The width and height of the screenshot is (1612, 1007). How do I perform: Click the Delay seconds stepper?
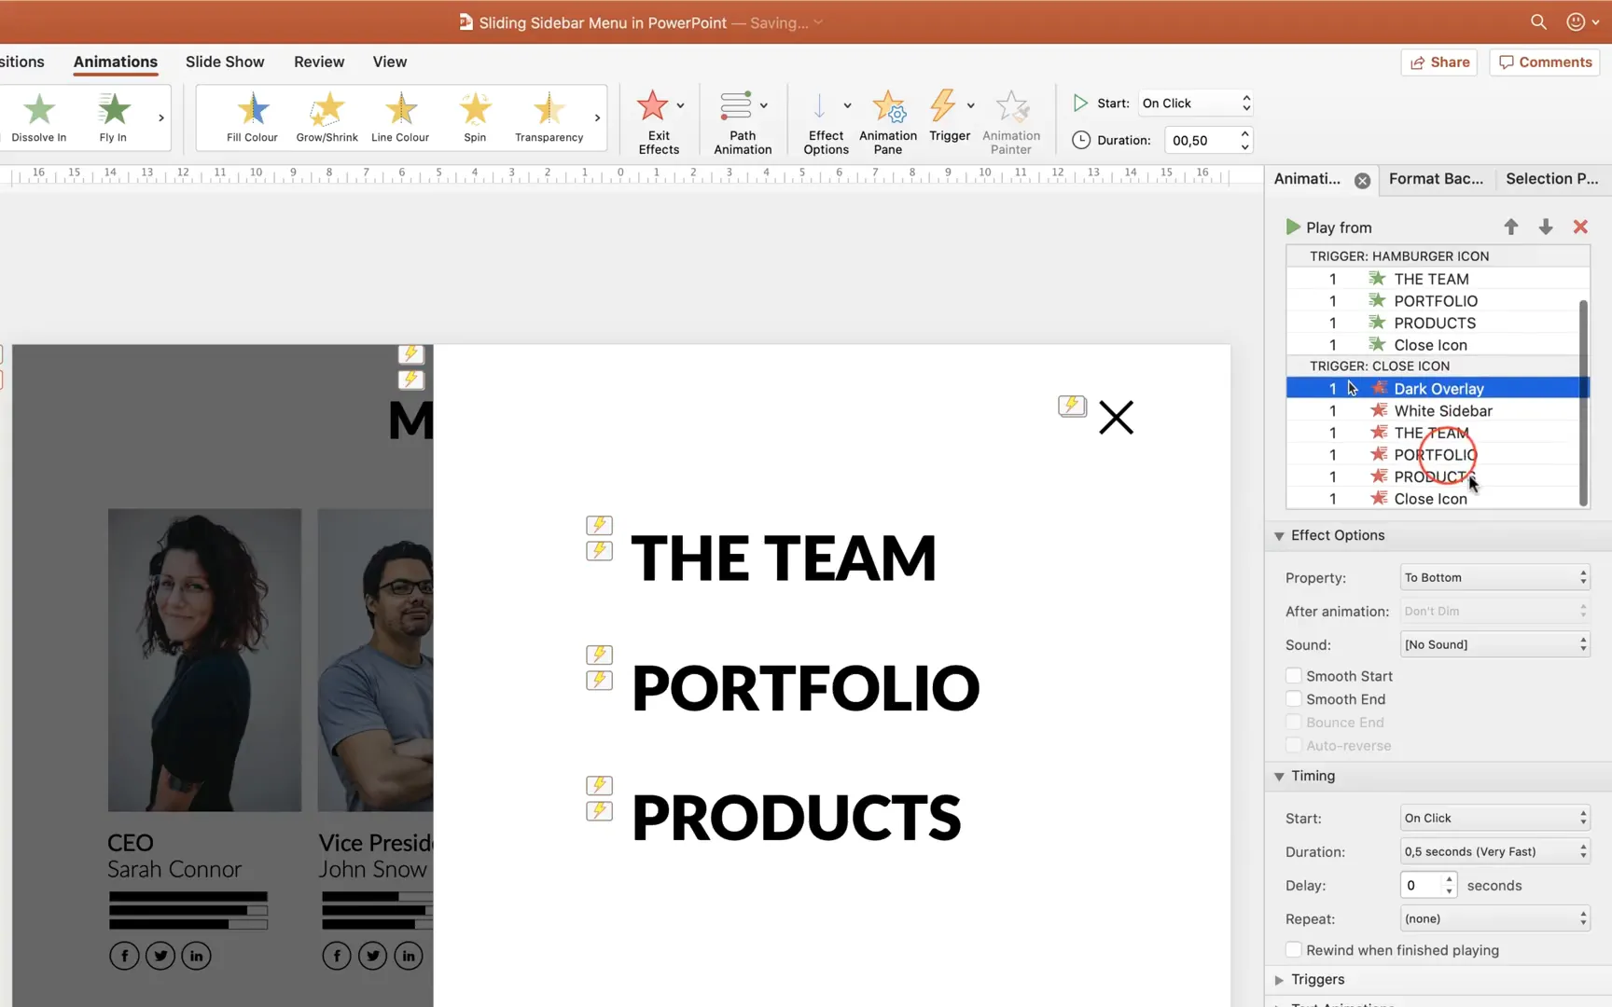pos(1449,885)
